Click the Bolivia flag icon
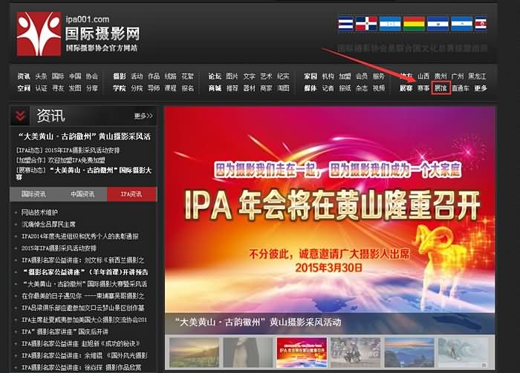The height and width of the screenshot is (373, 520). coord(414,24)
